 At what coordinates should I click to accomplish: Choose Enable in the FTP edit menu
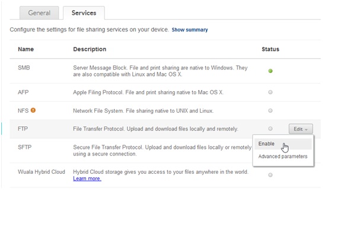tap(283, 144)
